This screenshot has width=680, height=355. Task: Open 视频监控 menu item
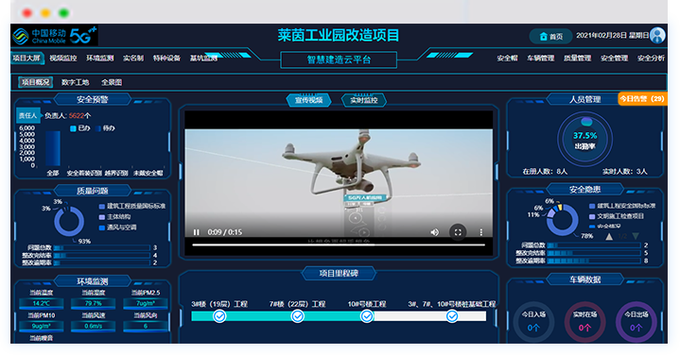[x=62, y=58]
